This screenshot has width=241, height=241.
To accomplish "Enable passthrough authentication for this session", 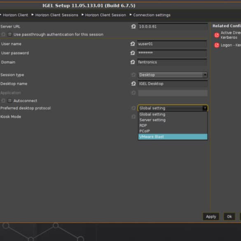I will click(x=10, y=34).
